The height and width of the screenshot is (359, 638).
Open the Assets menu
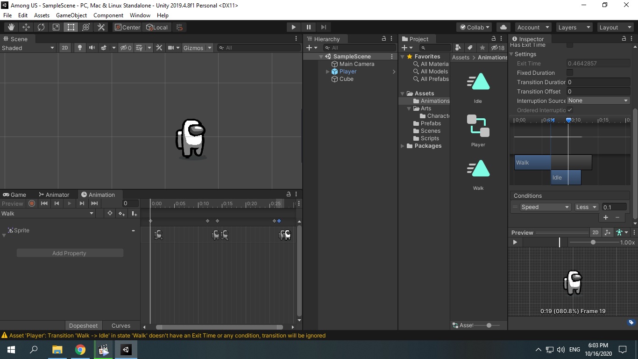pos(42,15)
